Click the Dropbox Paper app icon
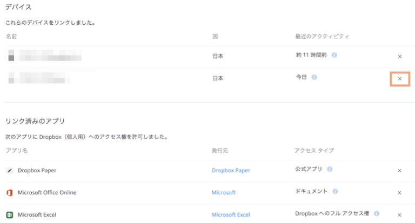 click(9, 171)
